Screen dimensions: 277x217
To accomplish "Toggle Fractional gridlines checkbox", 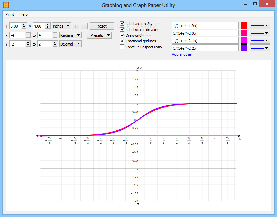I will point(122,41).
